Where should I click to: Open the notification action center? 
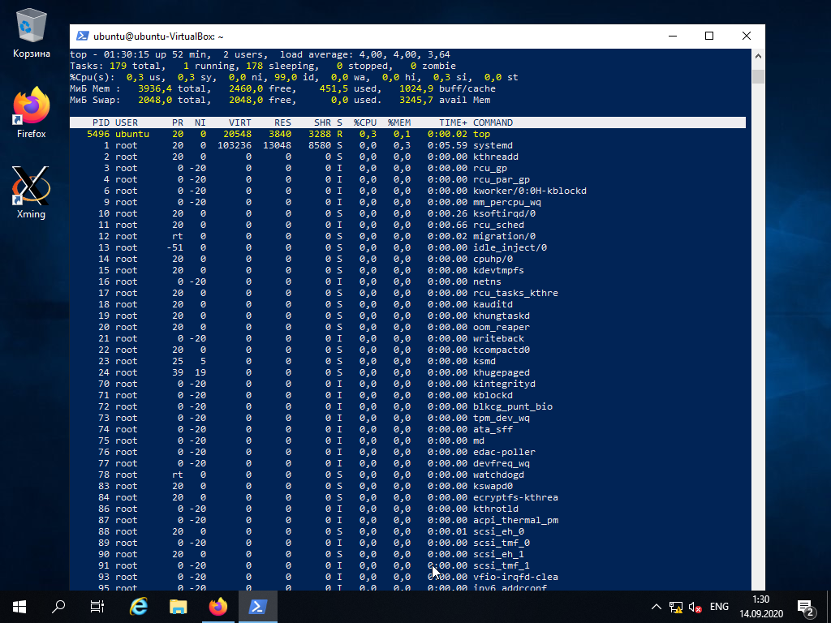pyautogui.click(x=806, y=606)
